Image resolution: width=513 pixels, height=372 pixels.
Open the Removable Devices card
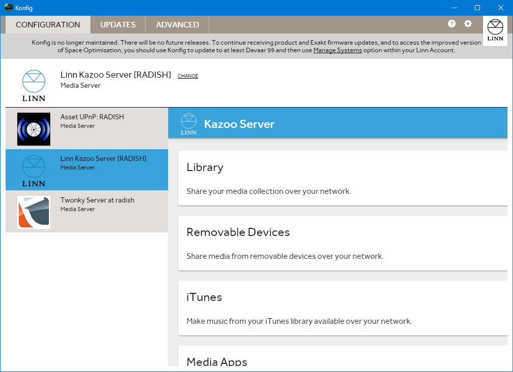[342, 243]
